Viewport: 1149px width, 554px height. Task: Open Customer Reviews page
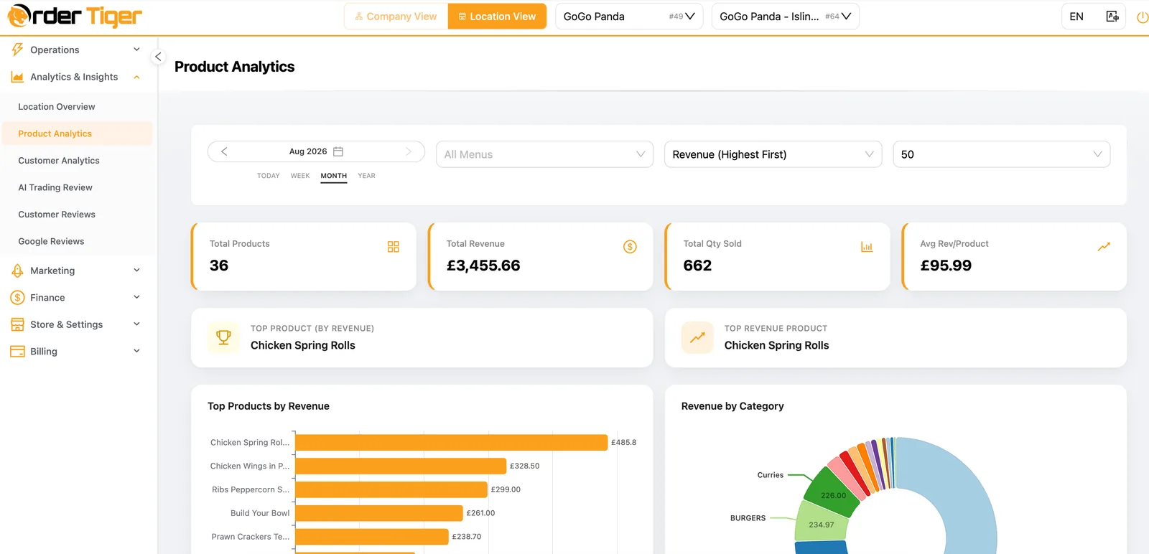tap(77, 215)
